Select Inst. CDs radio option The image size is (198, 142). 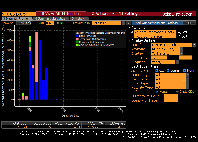pos(177,92)
